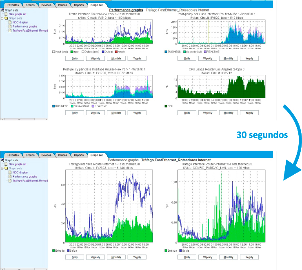302x270 pixels.
Task: Click Weekly under CPU usage Los Angeles graph
Action: (x=208, y=113)
